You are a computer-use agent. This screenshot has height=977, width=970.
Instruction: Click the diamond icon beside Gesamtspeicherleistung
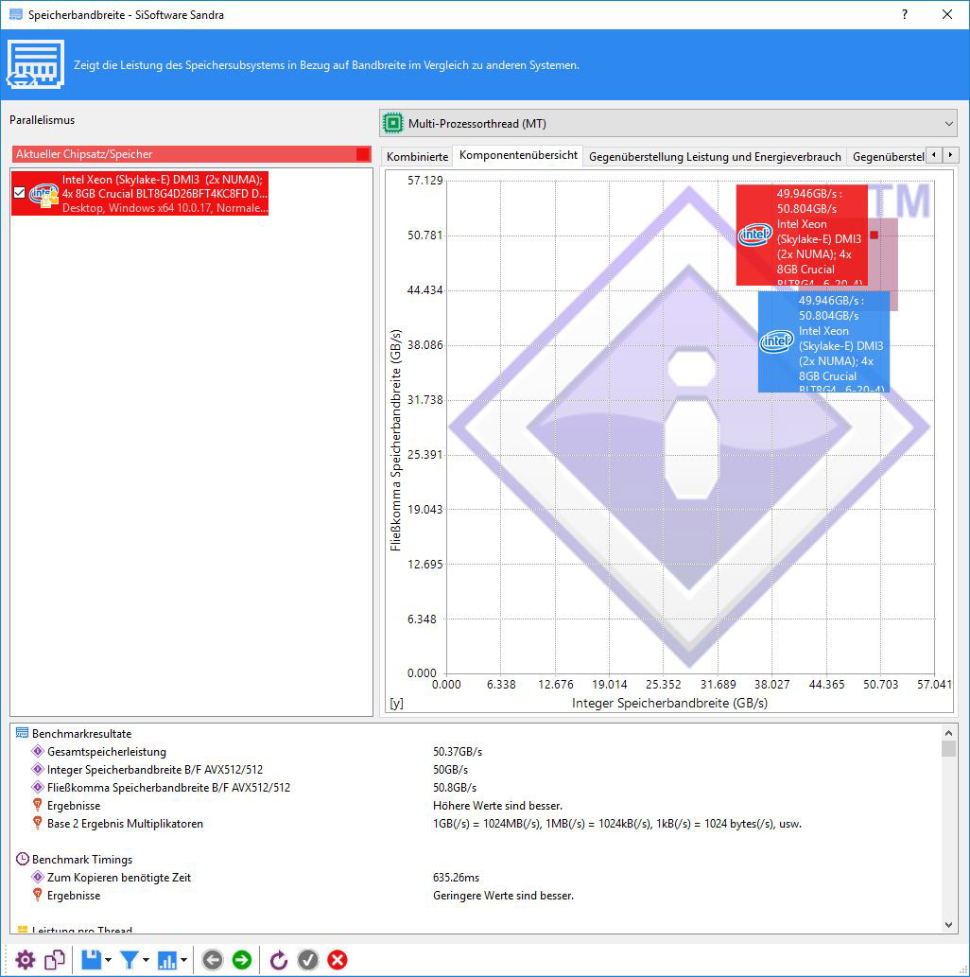[38, 752]
